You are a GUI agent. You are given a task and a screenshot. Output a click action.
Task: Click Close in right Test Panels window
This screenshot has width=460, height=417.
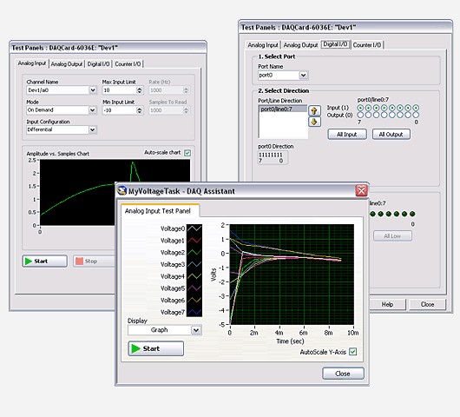coord(427,305)
